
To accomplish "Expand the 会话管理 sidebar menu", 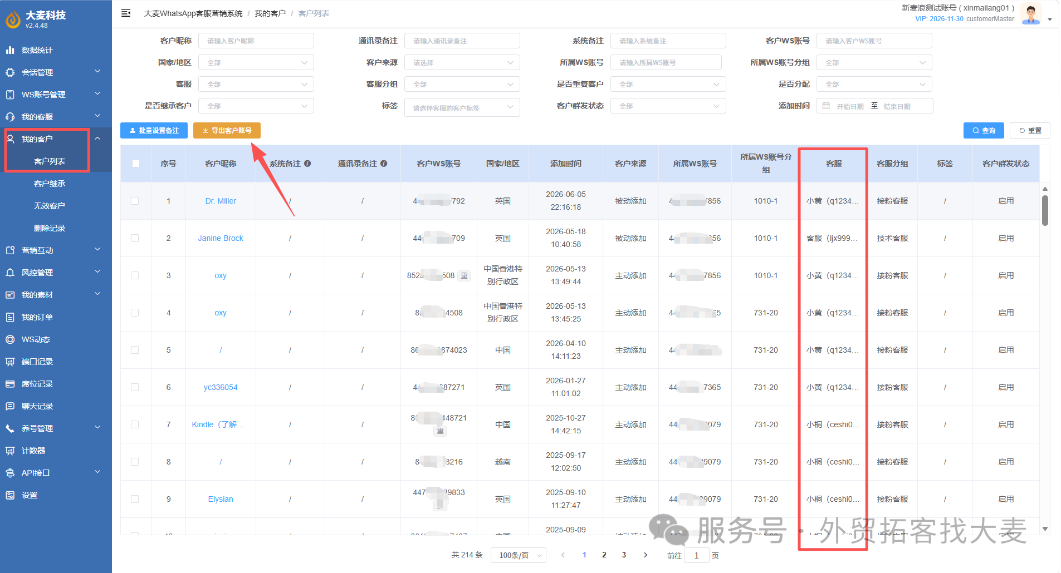I will click(56, 72).
